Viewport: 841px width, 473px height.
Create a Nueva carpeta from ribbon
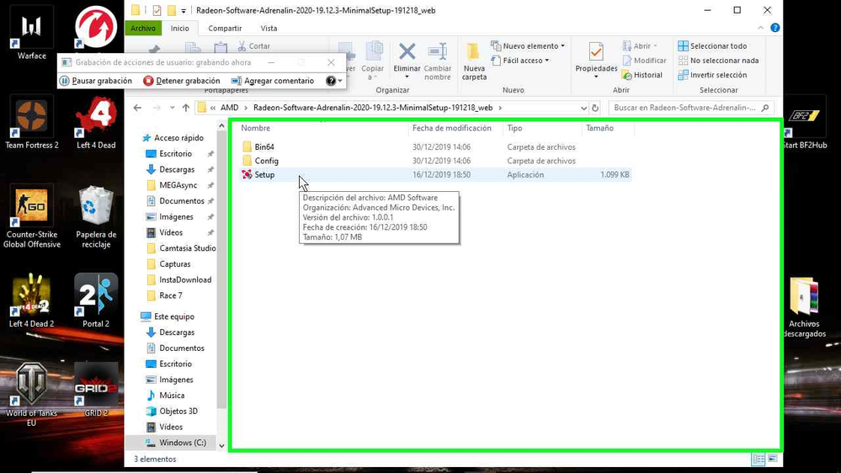pos(474,61)
